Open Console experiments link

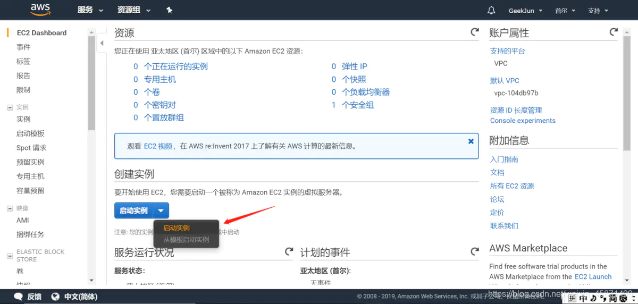(523, 121)
